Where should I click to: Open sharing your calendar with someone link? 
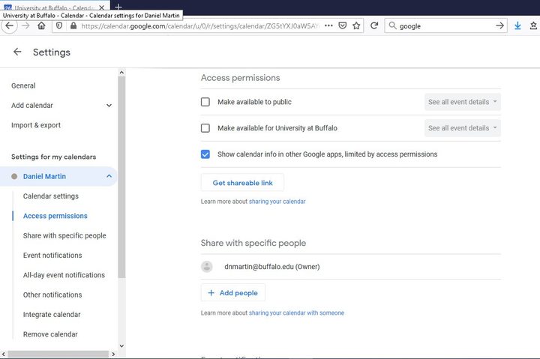(296, 313)
